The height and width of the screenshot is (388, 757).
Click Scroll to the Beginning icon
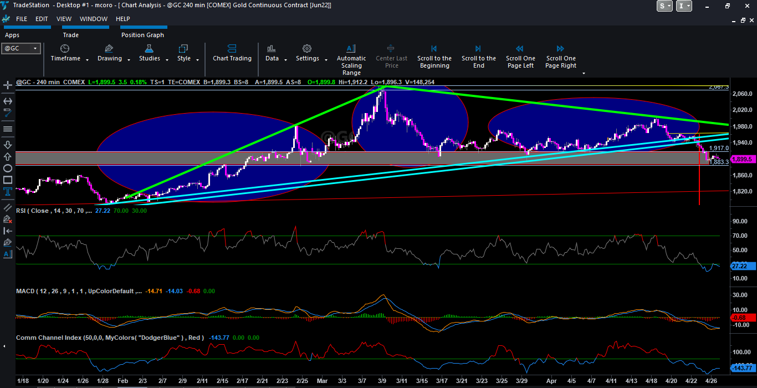[x=434, y=49]
